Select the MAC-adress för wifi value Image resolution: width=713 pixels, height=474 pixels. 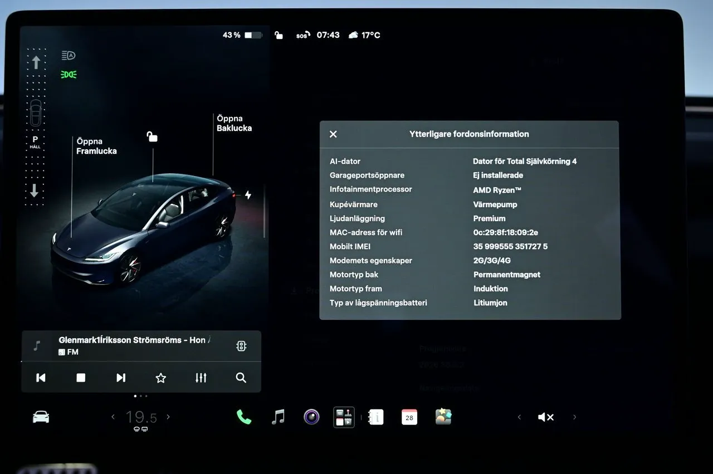(506, 232)
